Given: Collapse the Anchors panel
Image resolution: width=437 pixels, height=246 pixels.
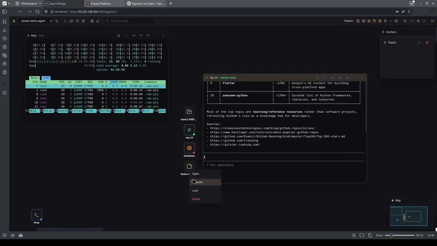Looking at the screenshot, I should 429,32.
